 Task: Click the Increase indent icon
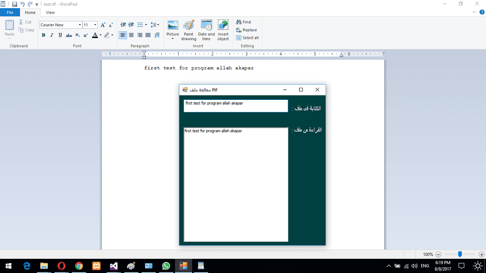tap(131, 25)
